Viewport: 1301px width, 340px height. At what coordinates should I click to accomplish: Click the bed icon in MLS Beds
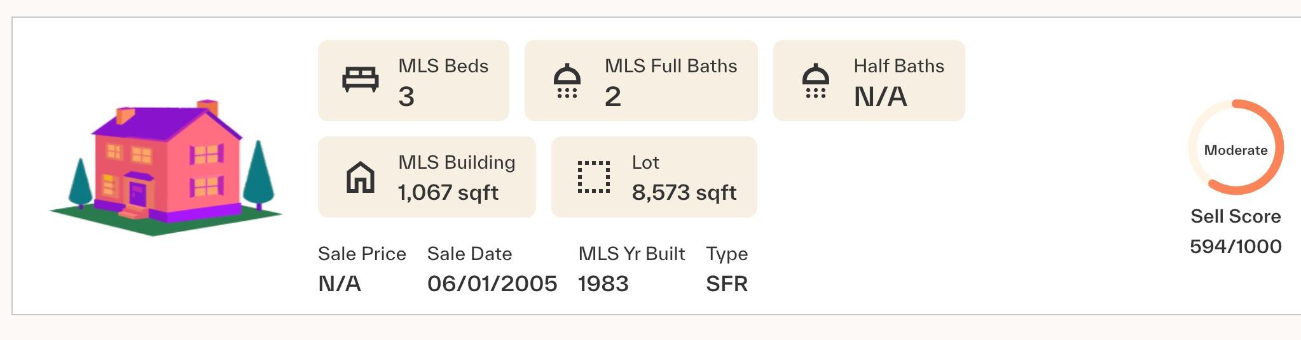(x=361, y=80)
